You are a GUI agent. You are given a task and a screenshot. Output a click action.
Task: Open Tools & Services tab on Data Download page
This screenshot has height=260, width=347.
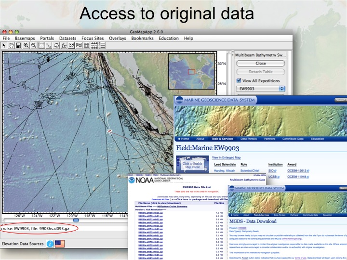point(261,215)
